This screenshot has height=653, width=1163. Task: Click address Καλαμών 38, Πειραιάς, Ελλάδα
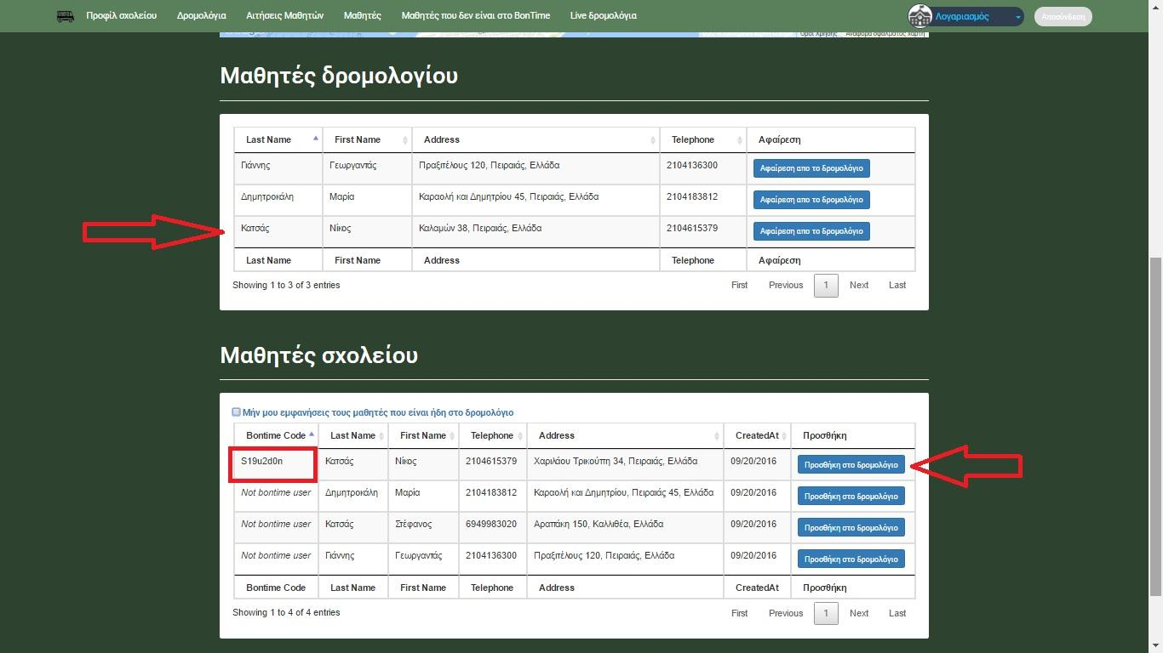pos(480,228)
